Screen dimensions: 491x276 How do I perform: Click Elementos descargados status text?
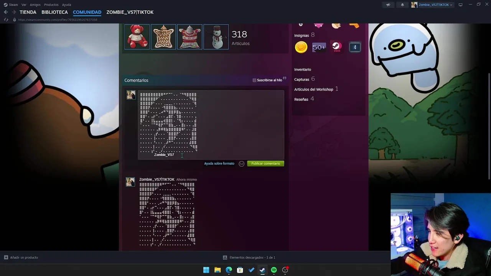[252, 258]
